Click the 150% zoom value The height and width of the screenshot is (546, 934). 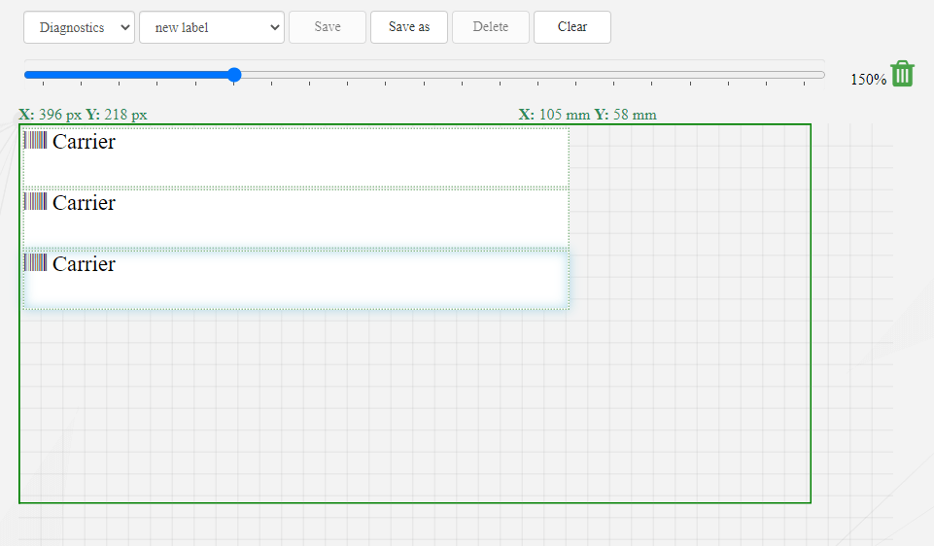[869, 80]
